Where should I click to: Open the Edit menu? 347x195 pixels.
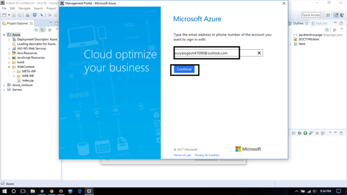point(12,9)
